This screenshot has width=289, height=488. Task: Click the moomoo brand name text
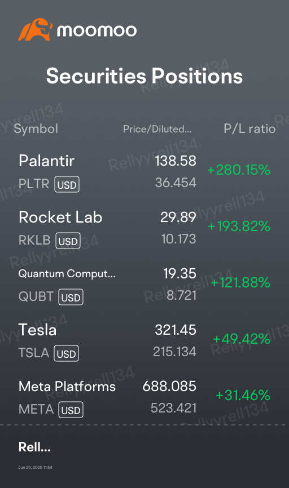[97, 31]
